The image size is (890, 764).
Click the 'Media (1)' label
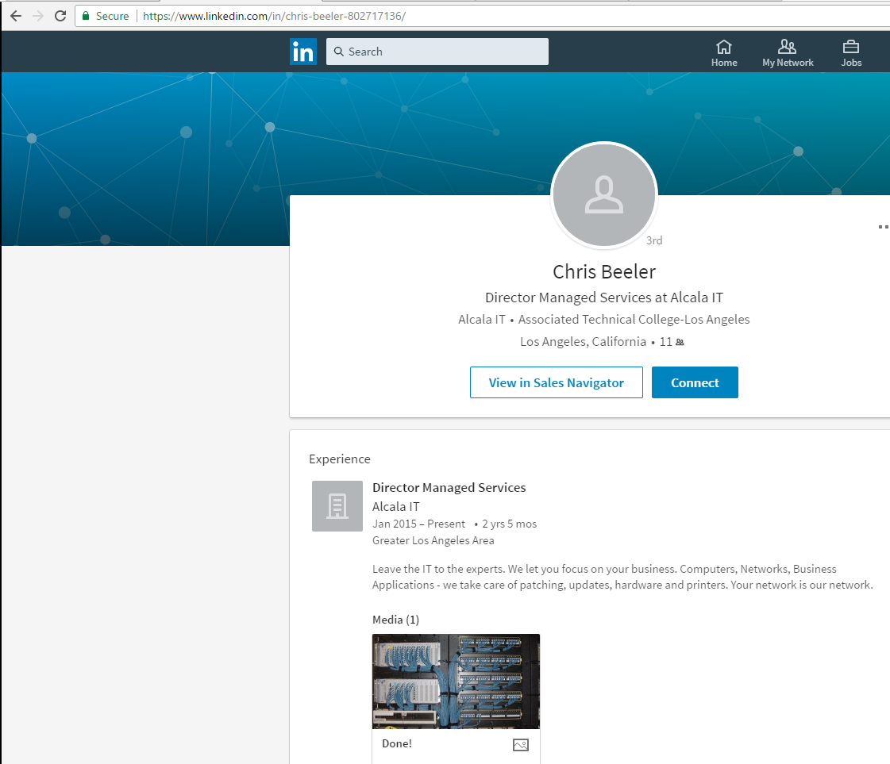point(395,620)
